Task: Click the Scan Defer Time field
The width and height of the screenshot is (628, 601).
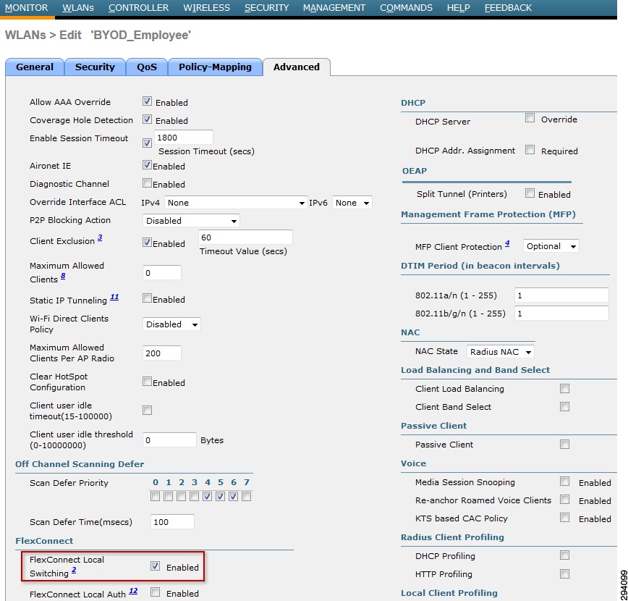Action: (x=172, y=521)
